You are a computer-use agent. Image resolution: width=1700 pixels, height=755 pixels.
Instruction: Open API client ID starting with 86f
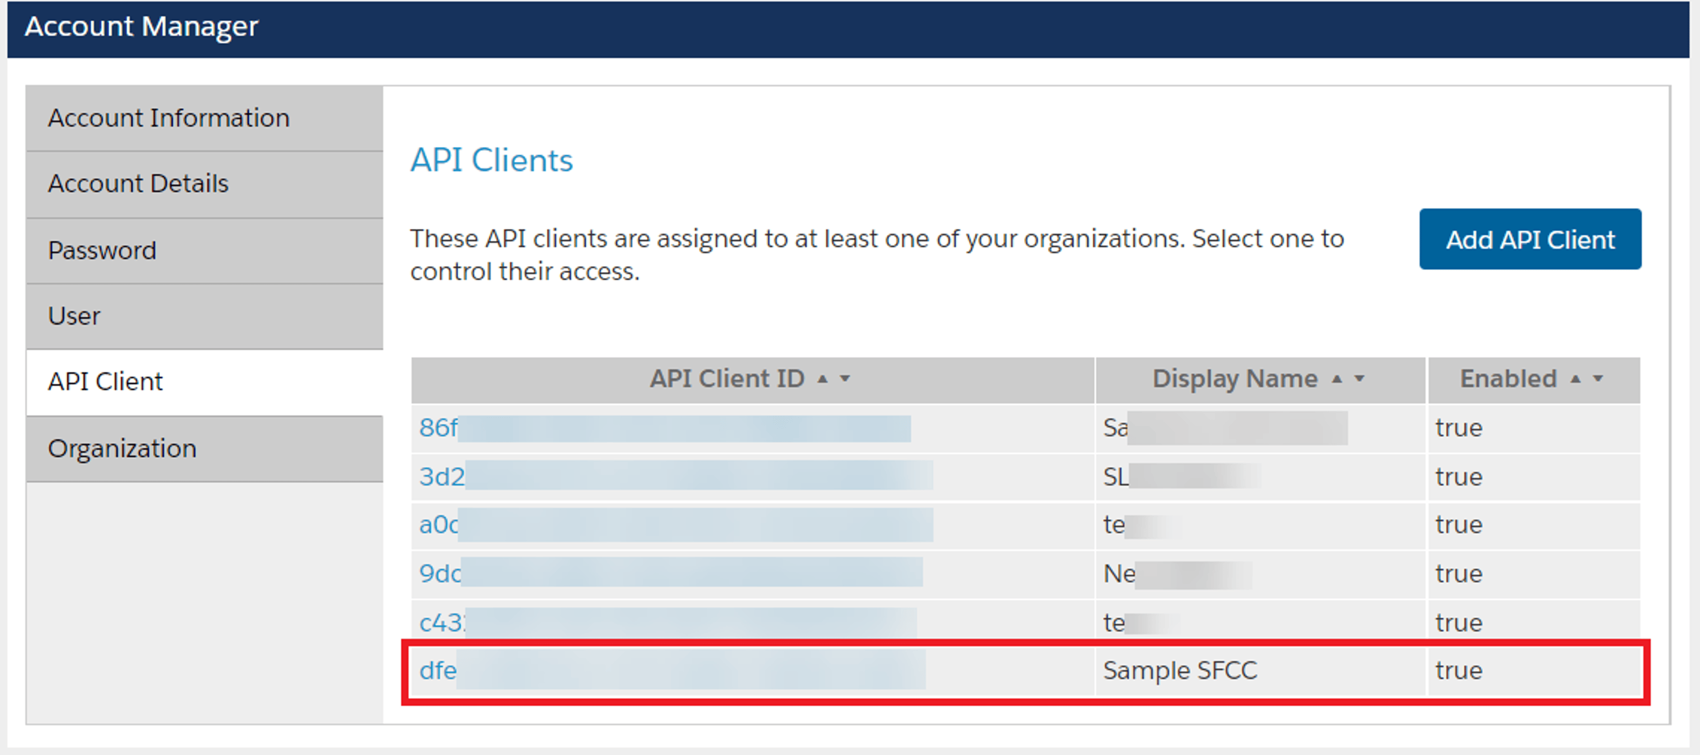[665, 428]
